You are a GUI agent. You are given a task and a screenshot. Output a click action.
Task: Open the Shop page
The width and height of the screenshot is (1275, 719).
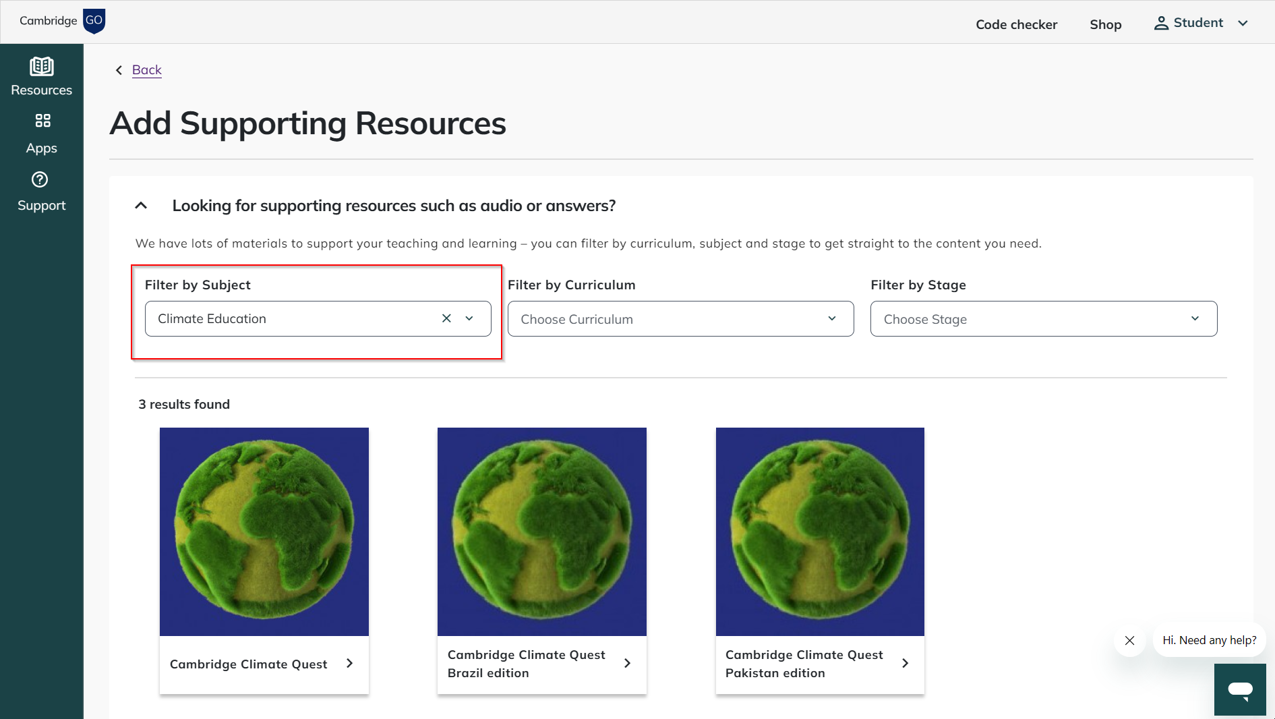click(x=1105, y=24)
